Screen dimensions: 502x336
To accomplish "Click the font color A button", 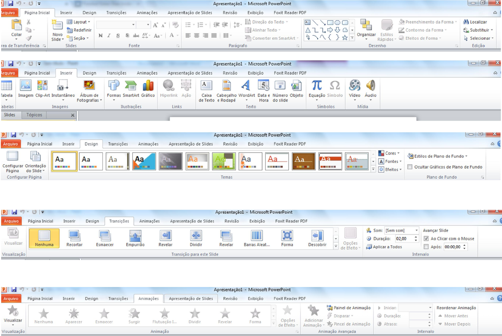I will click(x=171, y=35).
